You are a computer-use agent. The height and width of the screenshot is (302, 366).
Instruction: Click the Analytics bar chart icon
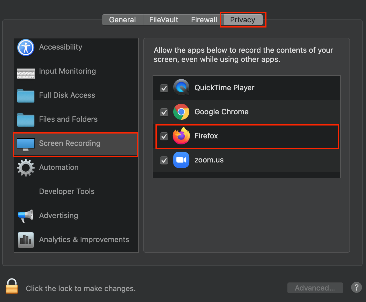click(26, 240)
